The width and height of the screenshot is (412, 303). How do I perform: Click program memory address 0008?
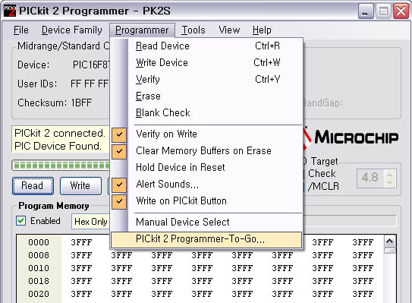point(39,255)
